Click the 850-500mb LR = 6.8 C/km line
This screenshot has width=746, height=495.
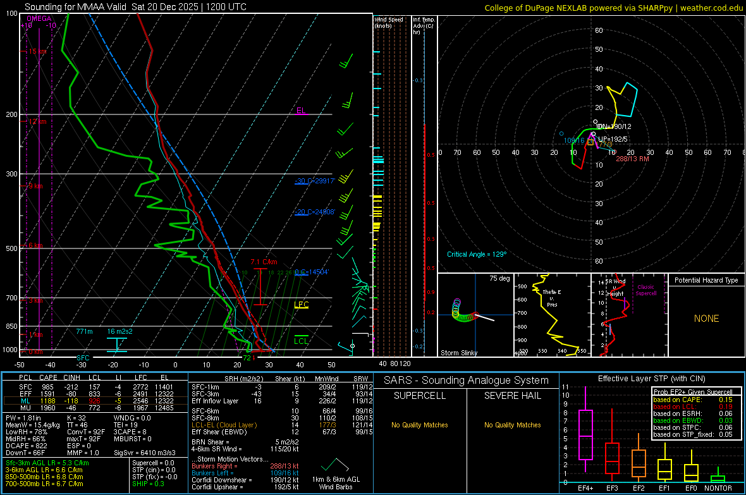click(44, 477)
